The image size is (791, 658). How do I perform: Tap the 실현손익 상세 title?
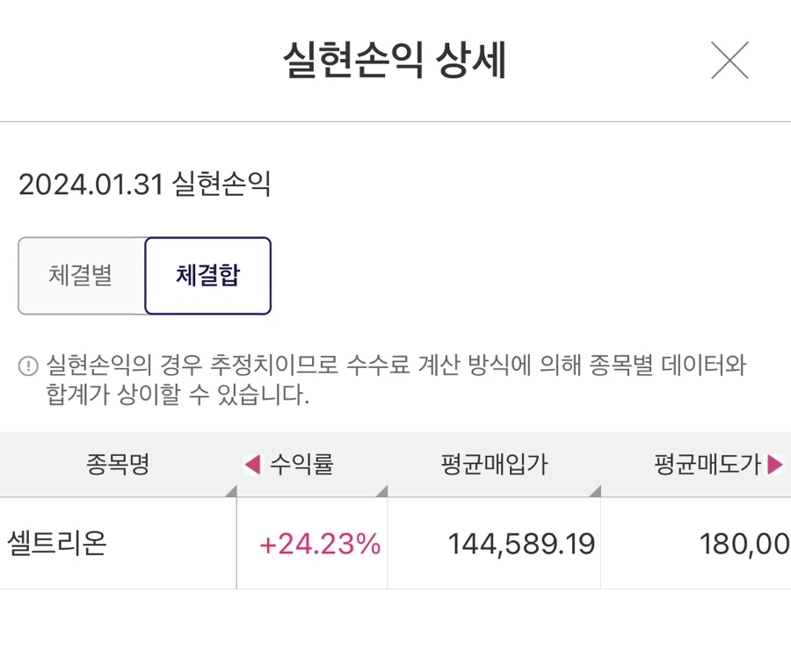395,60
